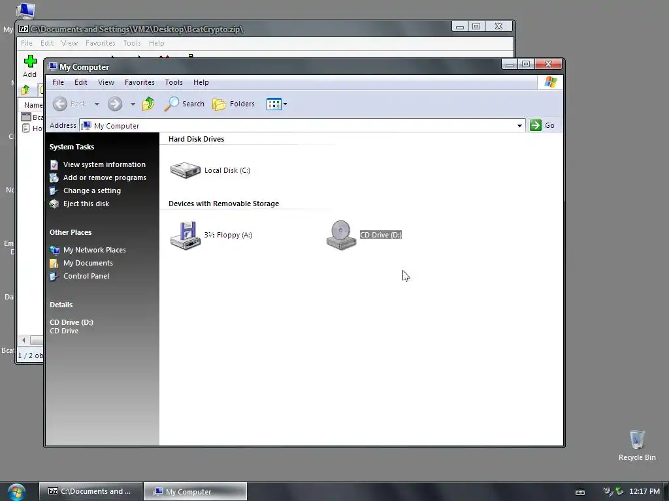Expand the Forward history dropdown arrow
This screenshot has height=501, width=669.
pos(133,104)
